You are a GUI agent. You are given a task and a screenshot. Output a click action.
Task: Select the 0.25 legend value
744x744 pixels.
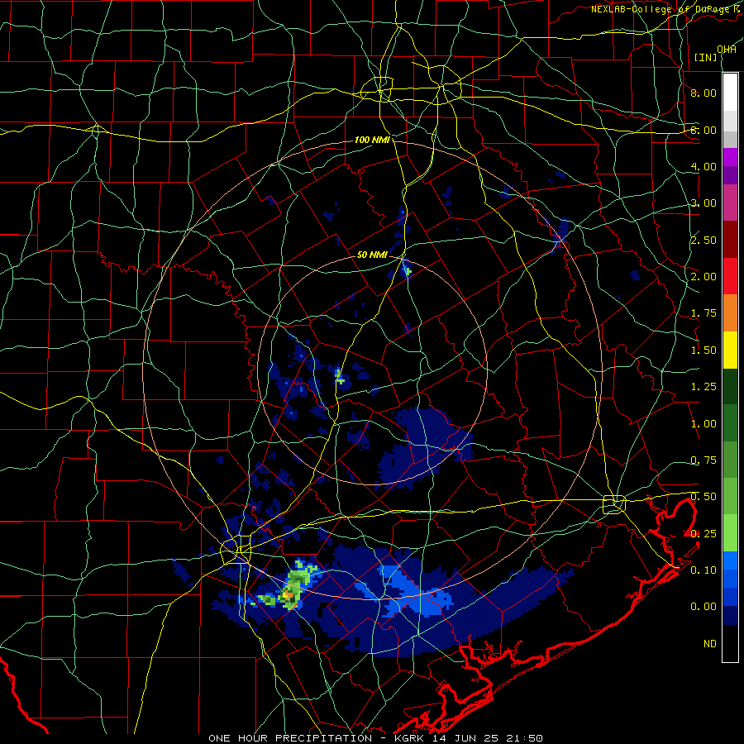click(703, 534)
